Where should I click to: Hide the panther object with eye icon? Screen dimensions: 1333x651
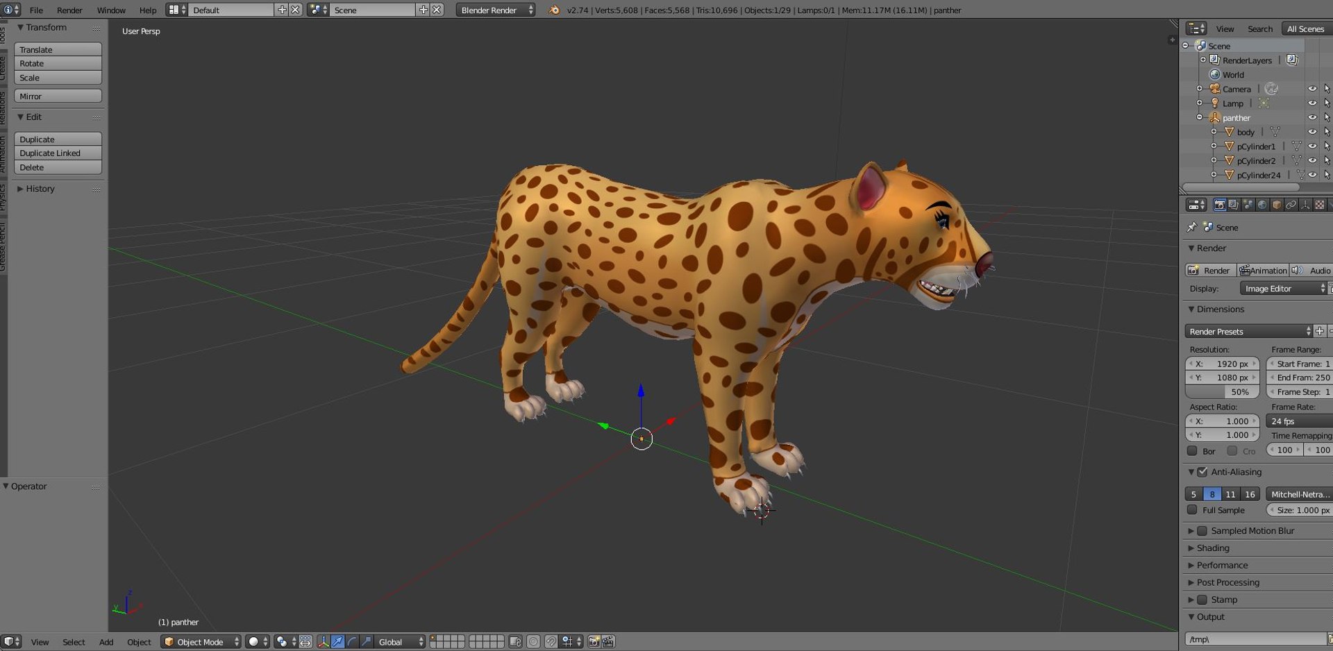click(x=1312, y=117)
